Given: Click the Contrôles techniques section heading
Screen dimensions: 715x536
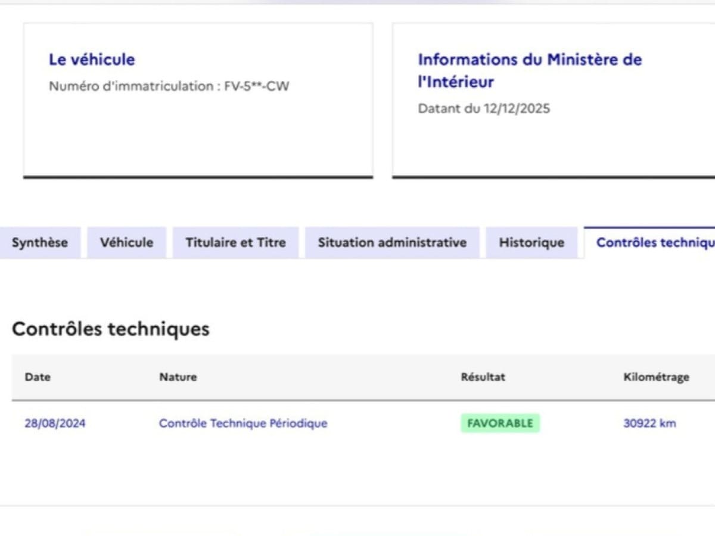Looking at the screenshot, I should [x=111, y=329].
